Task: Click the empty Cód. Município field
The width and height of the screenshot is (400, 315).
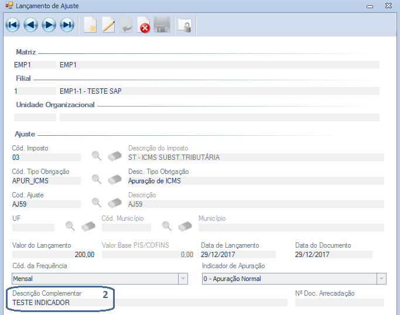Action: [127, 228]
